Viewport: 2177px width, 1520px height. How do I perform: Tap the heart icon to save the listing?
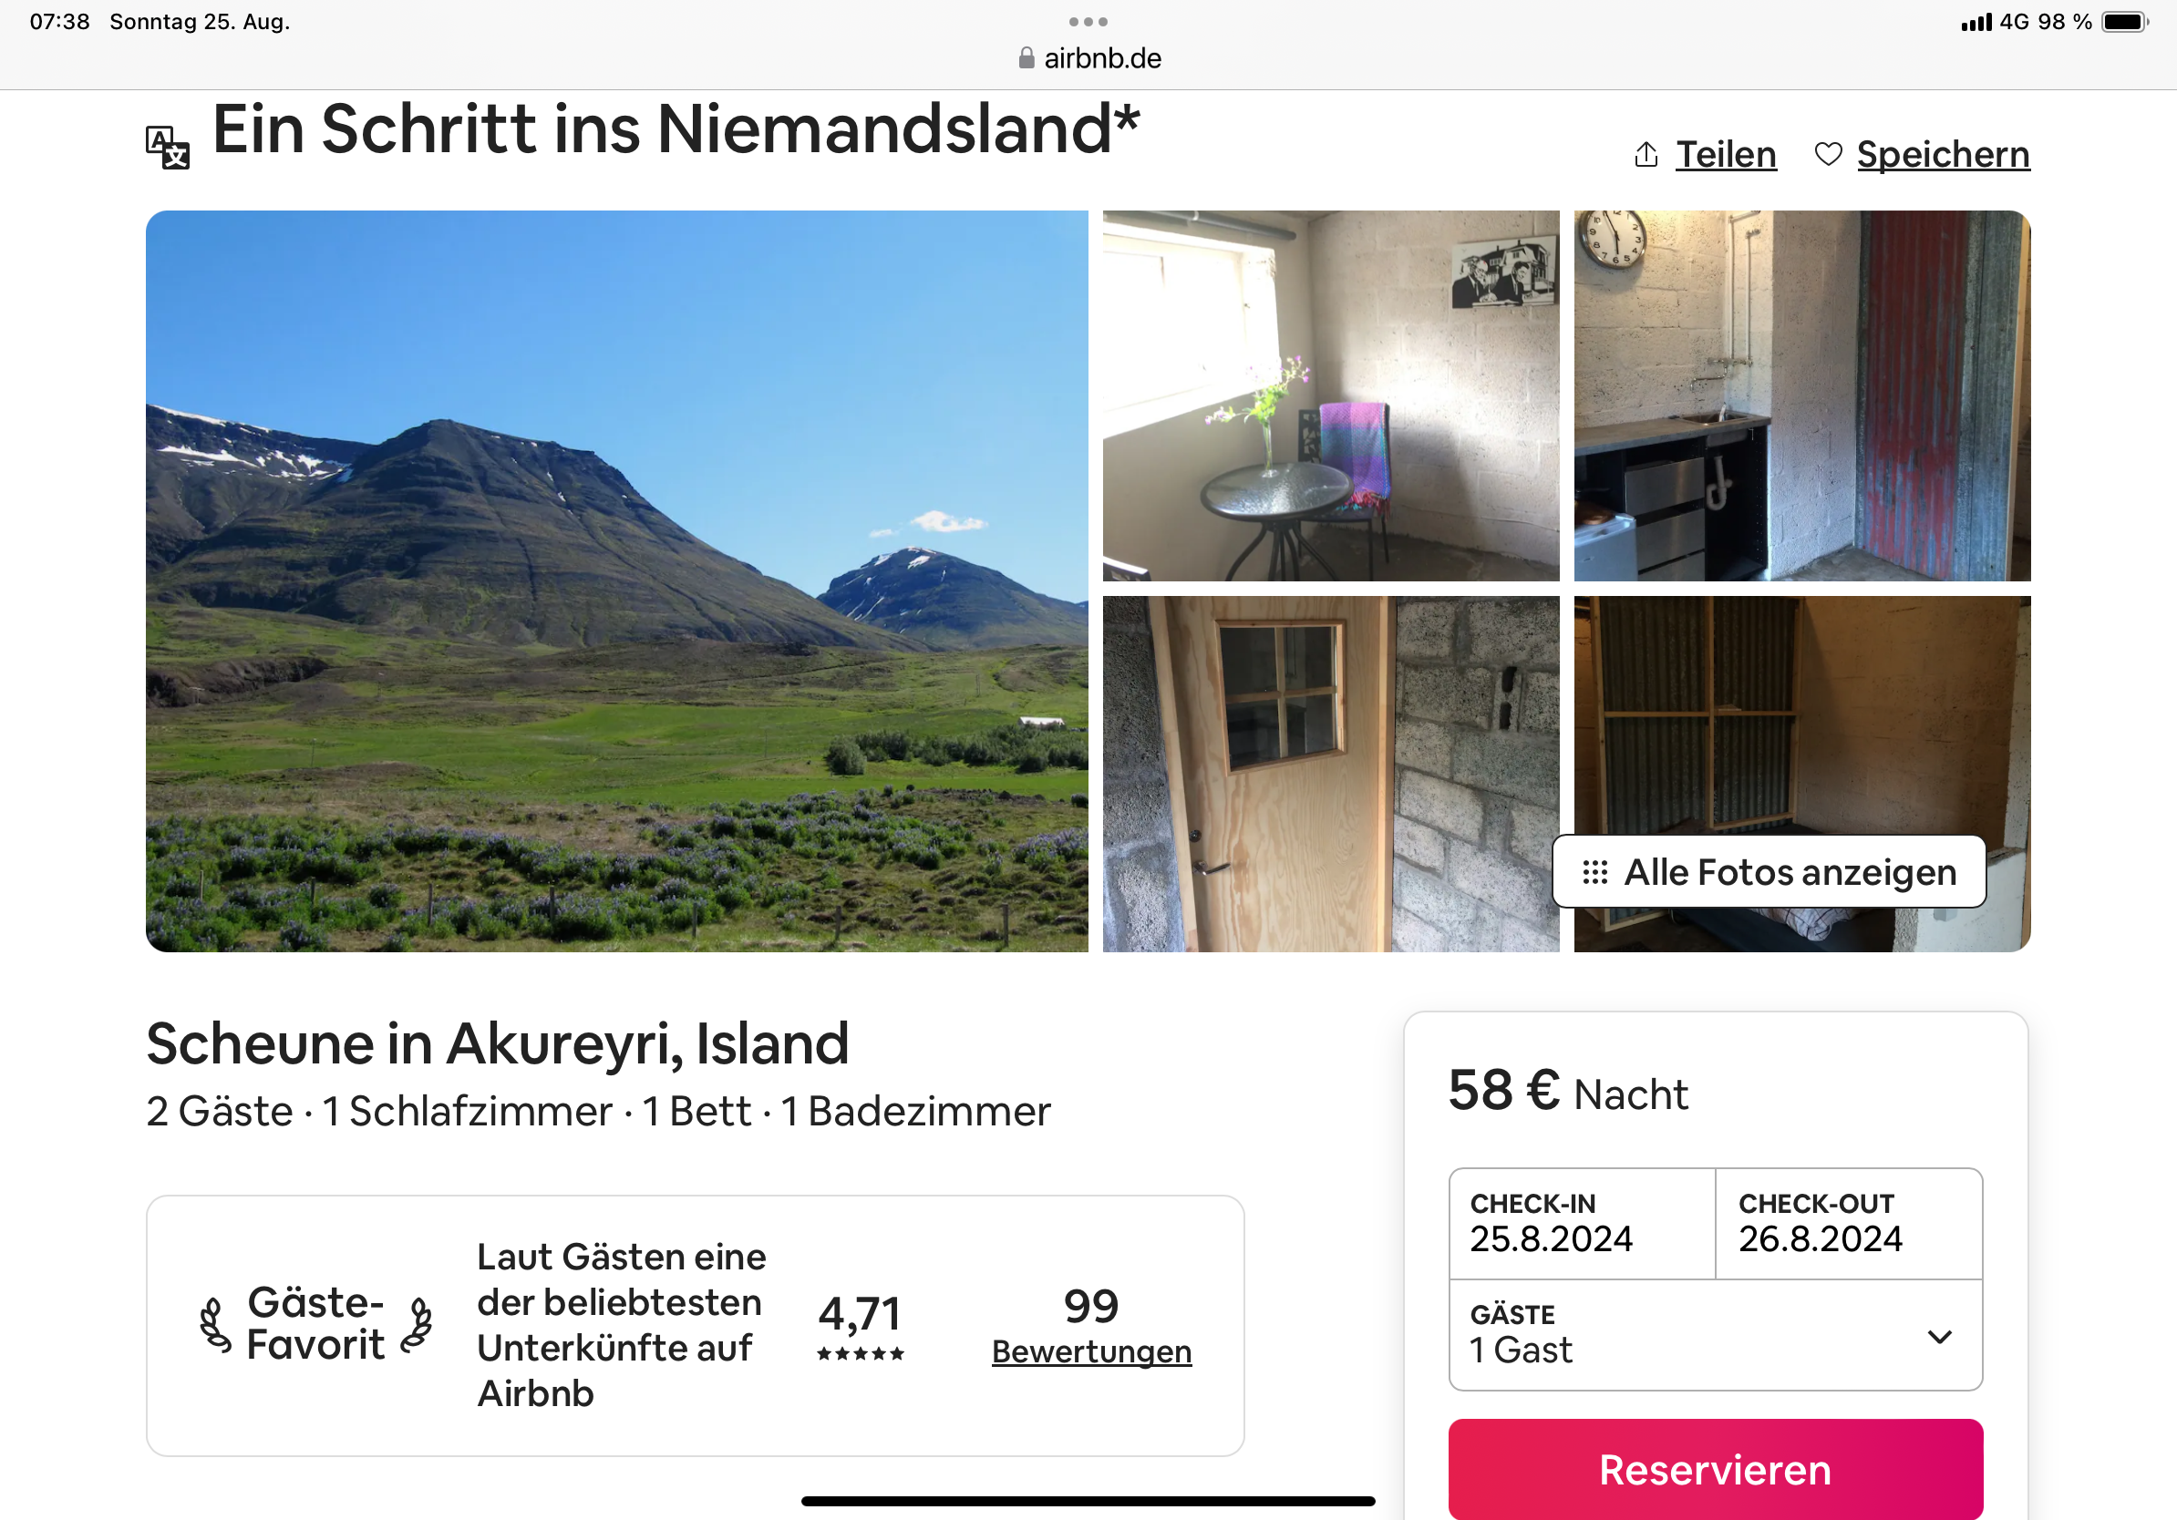pyautogui.click(x=1827, y=155)
